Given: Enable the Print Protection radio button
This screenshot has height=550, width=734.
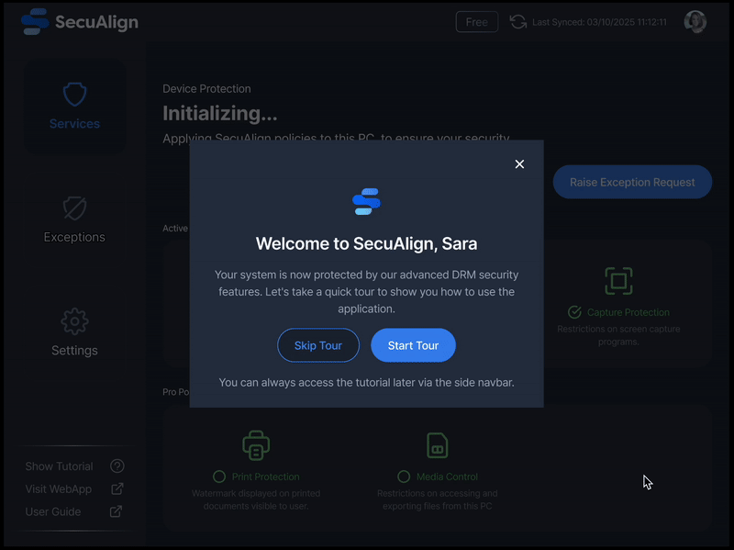Looking at the screenshot, I should 219,477.
